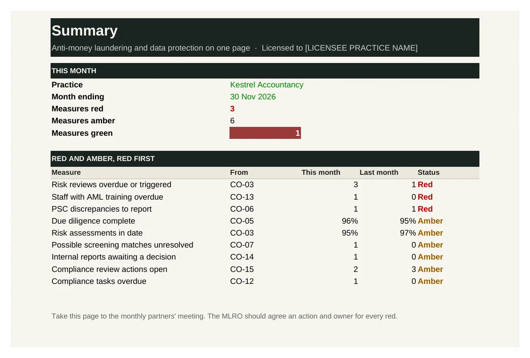Screen dimensions: 530x358
Task: Click the "Due diligence complete" measure
Action: point(93,221)
